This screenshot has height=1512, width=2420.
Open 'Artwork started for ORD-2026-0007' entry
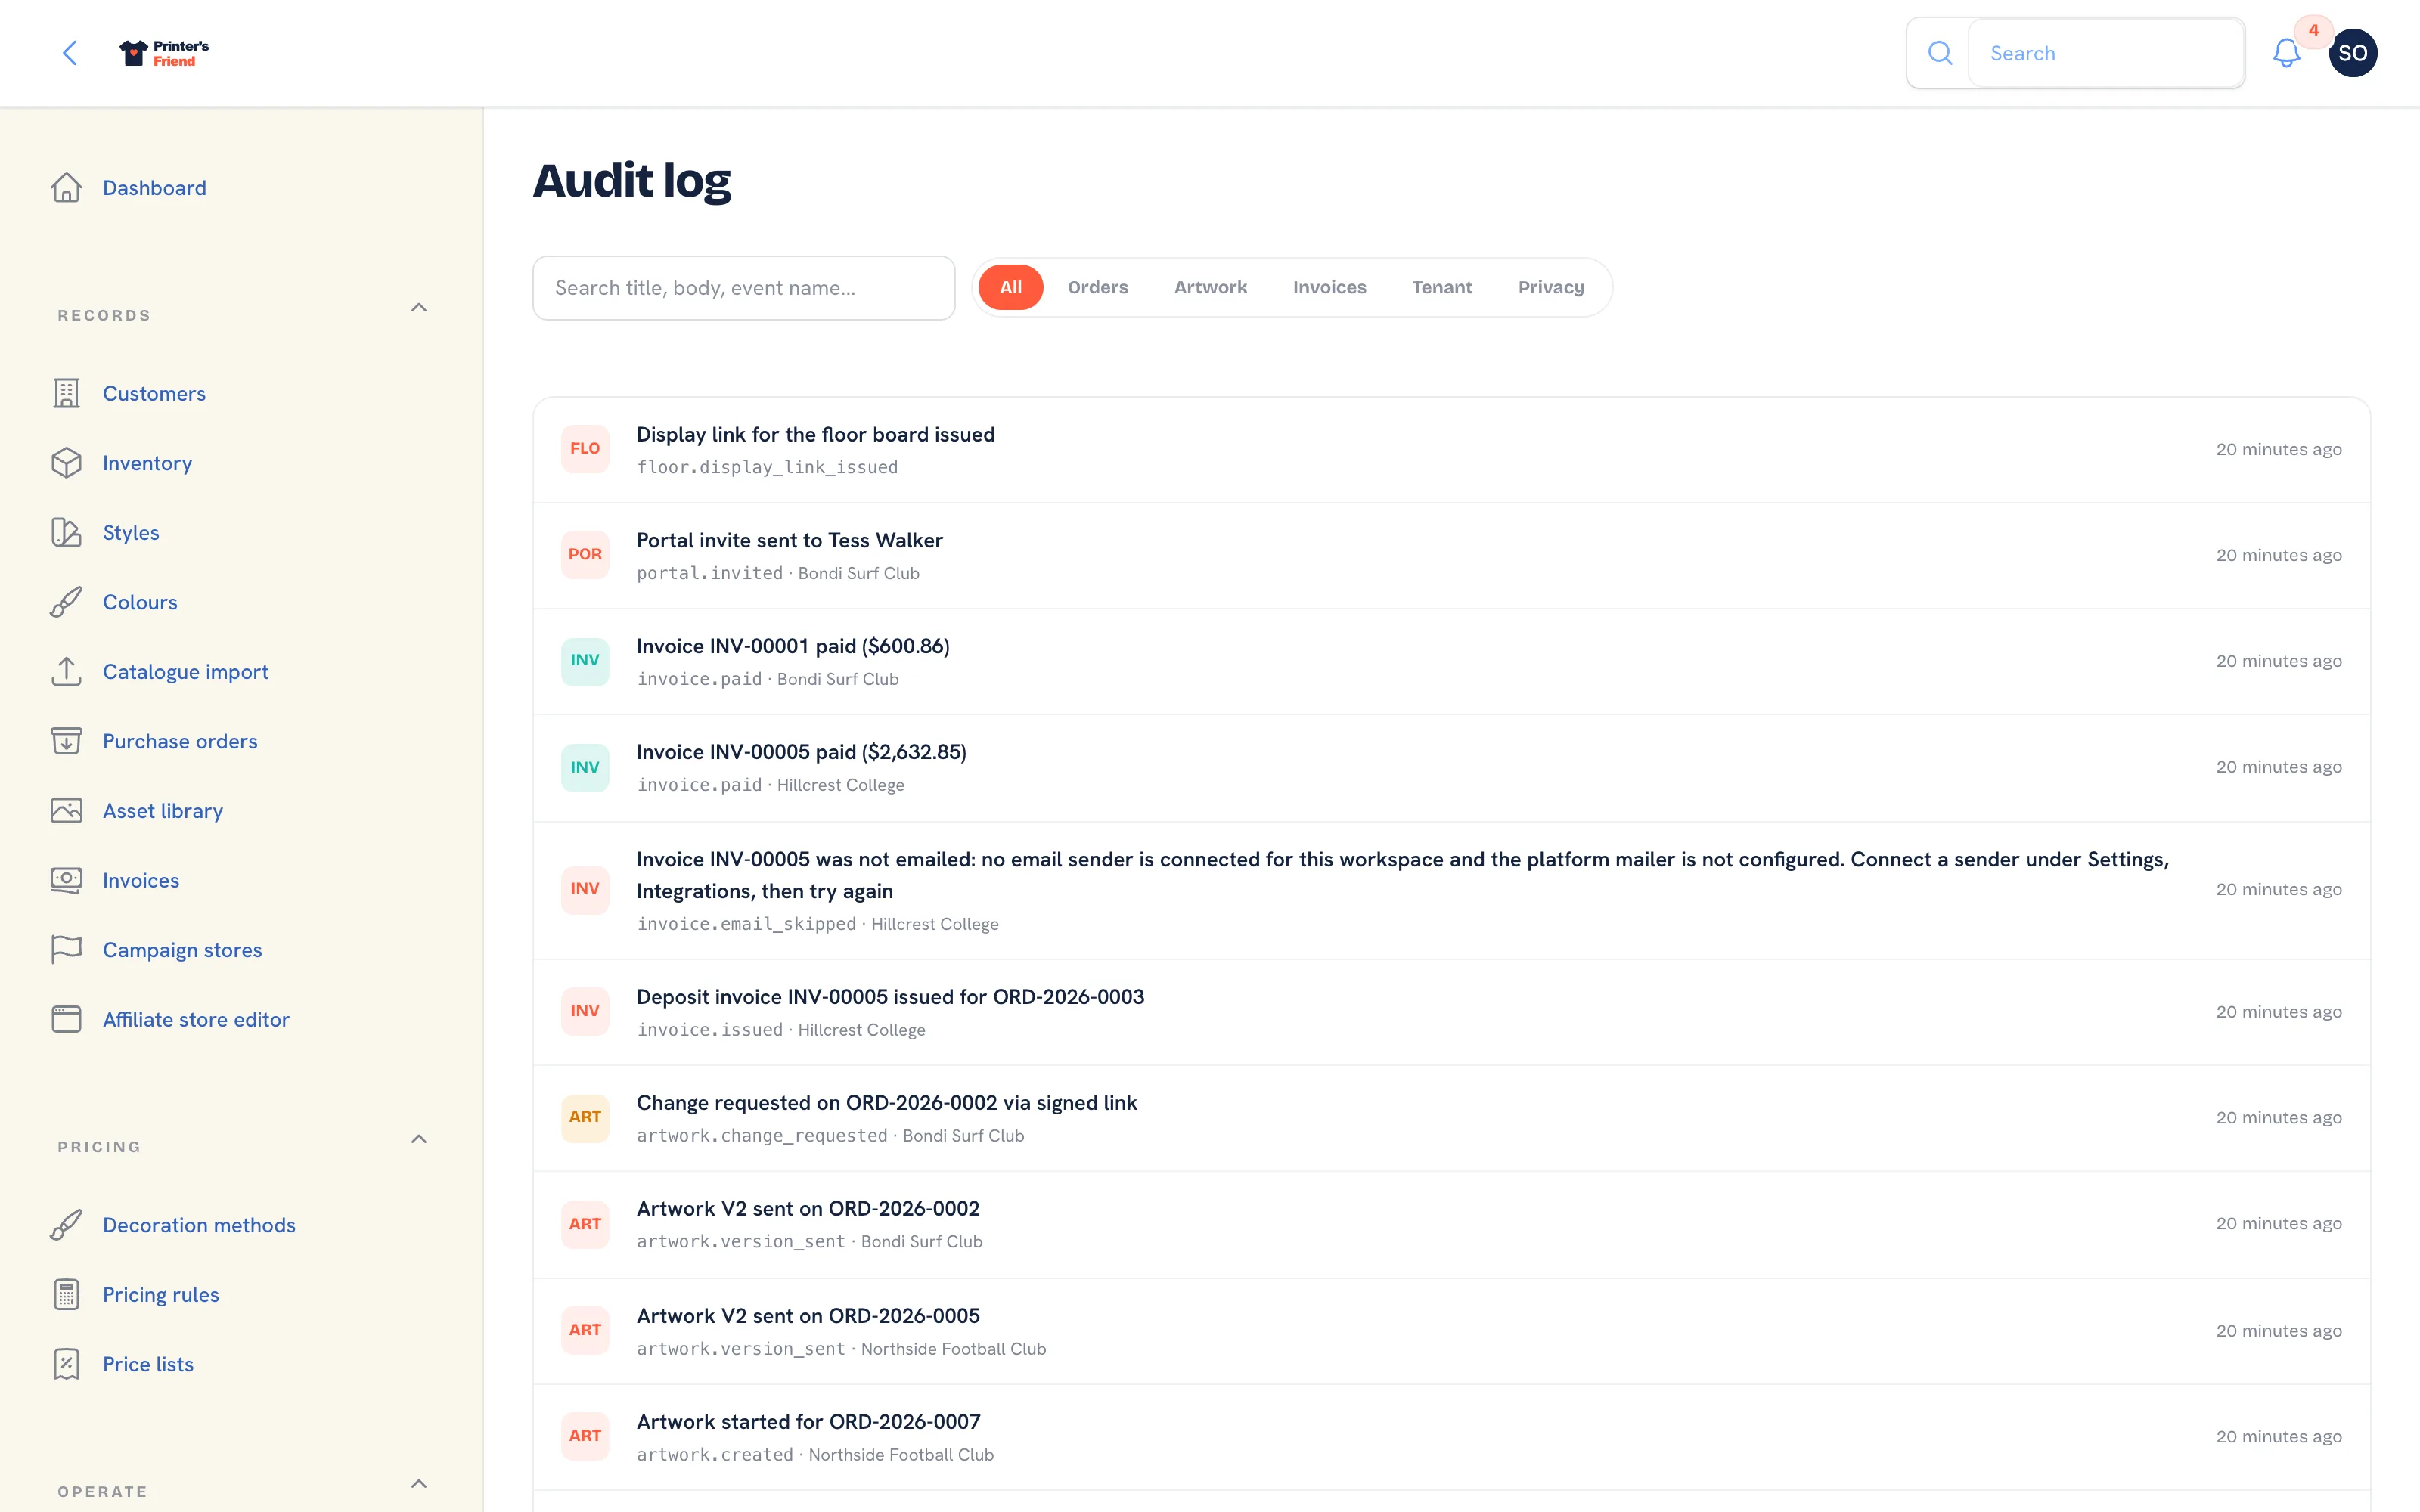coord(1451,1437)
